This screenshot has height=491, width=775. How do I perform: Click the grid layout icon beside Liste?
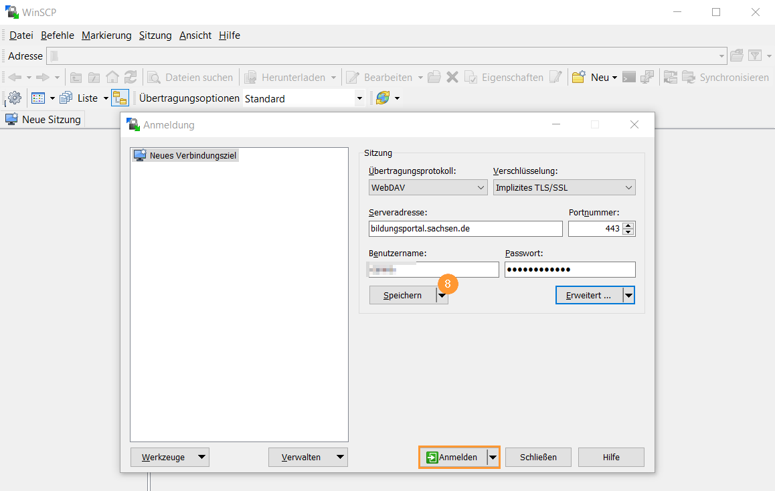click(39, 98)
